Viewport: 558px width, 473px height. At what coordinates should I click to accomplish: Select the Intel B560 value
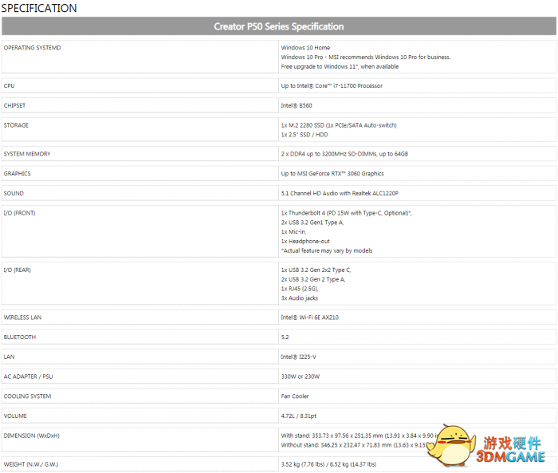click(297, 105)
